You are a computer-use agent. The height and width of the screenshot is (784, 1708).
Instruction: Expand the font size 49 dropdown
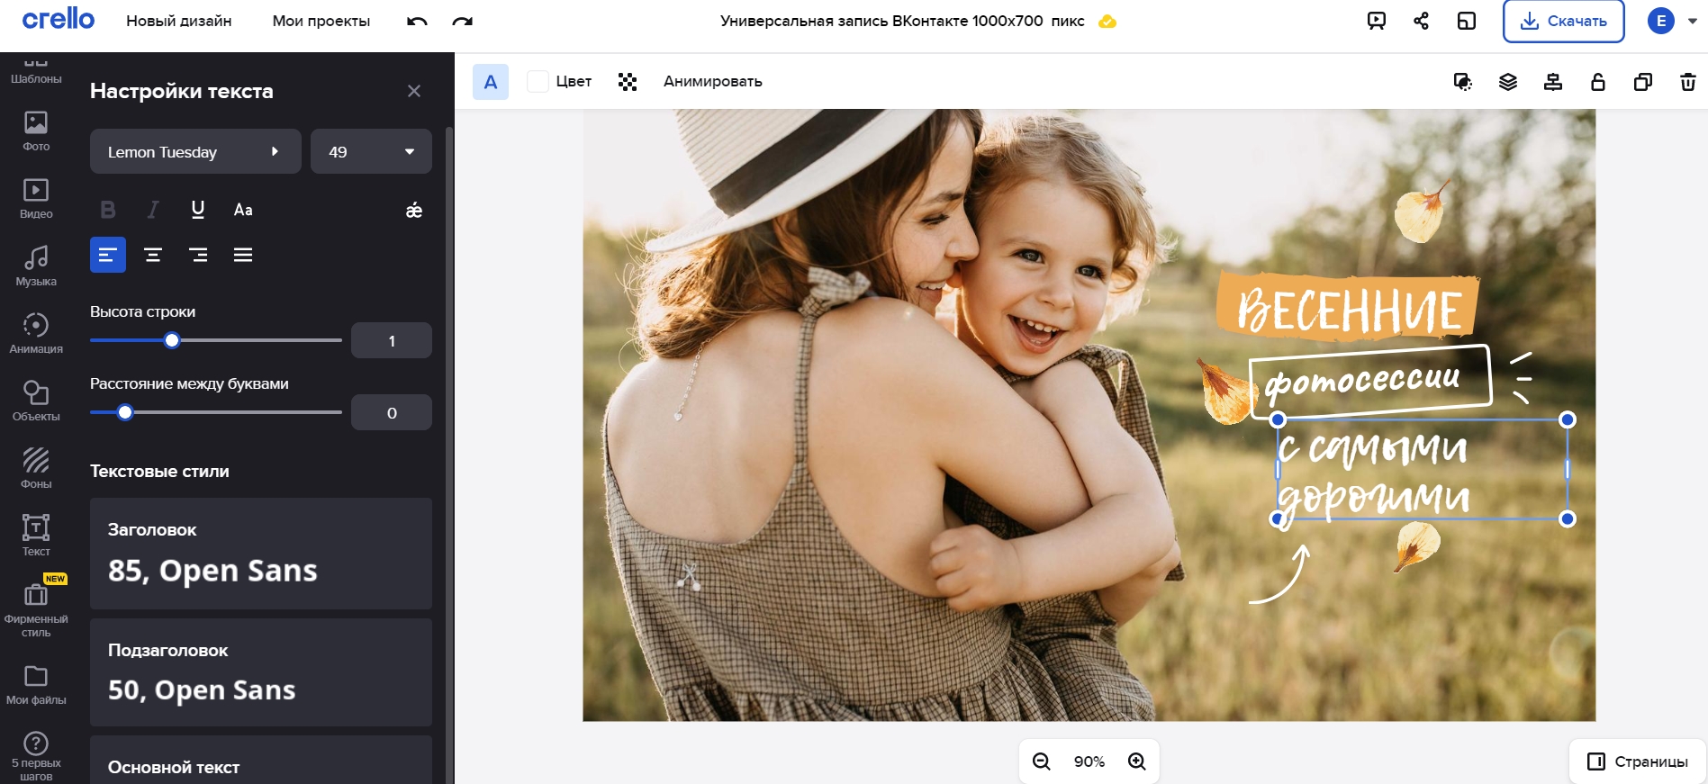pyautogui.click(x=371, y=151)
